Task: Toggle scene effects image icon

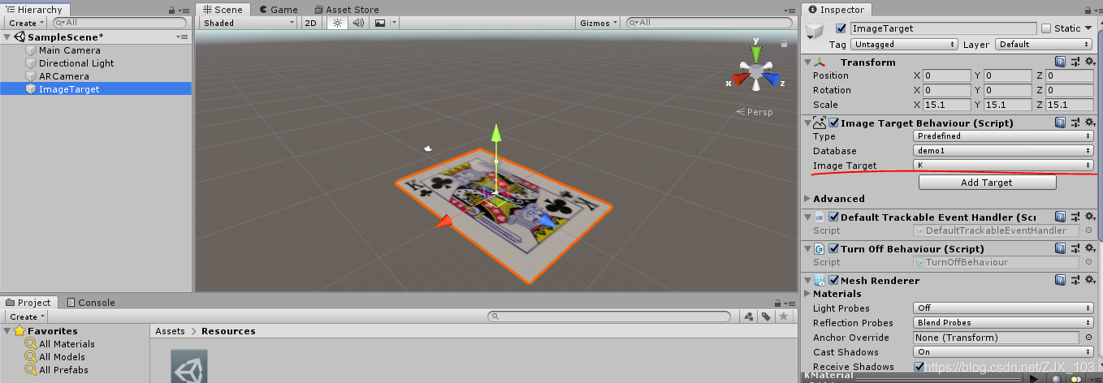Action: (379, 23)
